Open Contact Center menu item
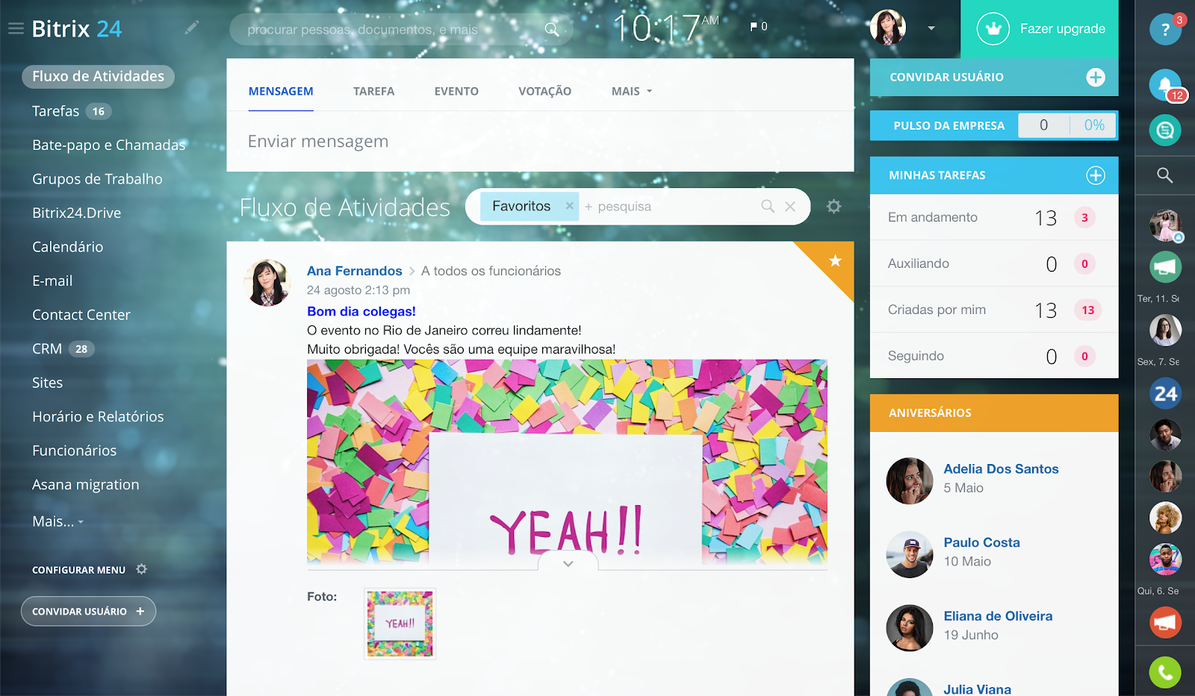 tap(81, 315)
